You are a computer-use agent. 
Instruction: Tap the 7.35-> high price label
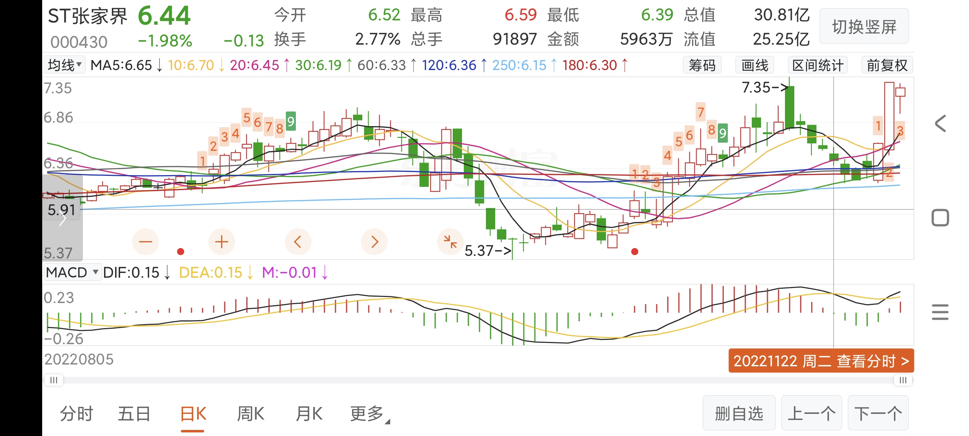764,88
